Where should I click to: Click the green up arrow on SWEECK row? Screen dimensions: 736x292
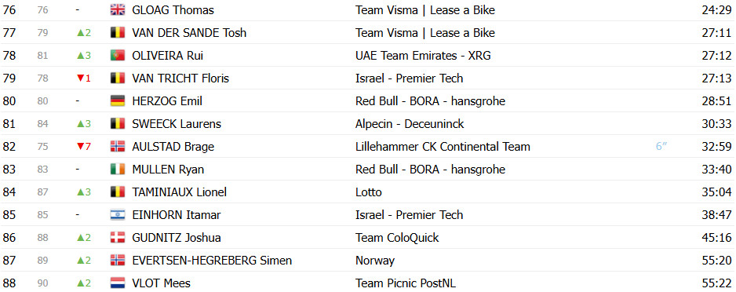click(x=80, y=124)
